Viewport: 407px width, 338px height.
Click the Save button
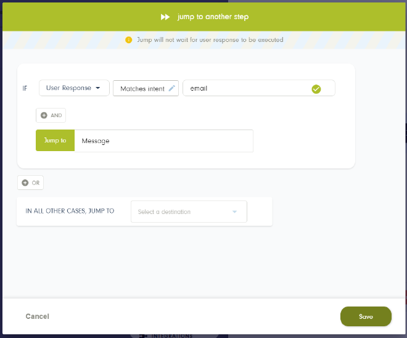pos(366,316)
